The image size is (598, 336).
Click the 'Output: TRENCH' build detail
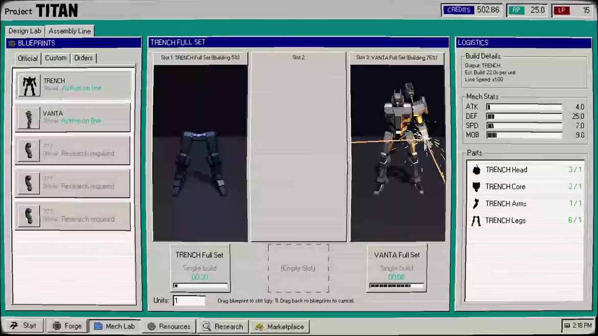482,65
